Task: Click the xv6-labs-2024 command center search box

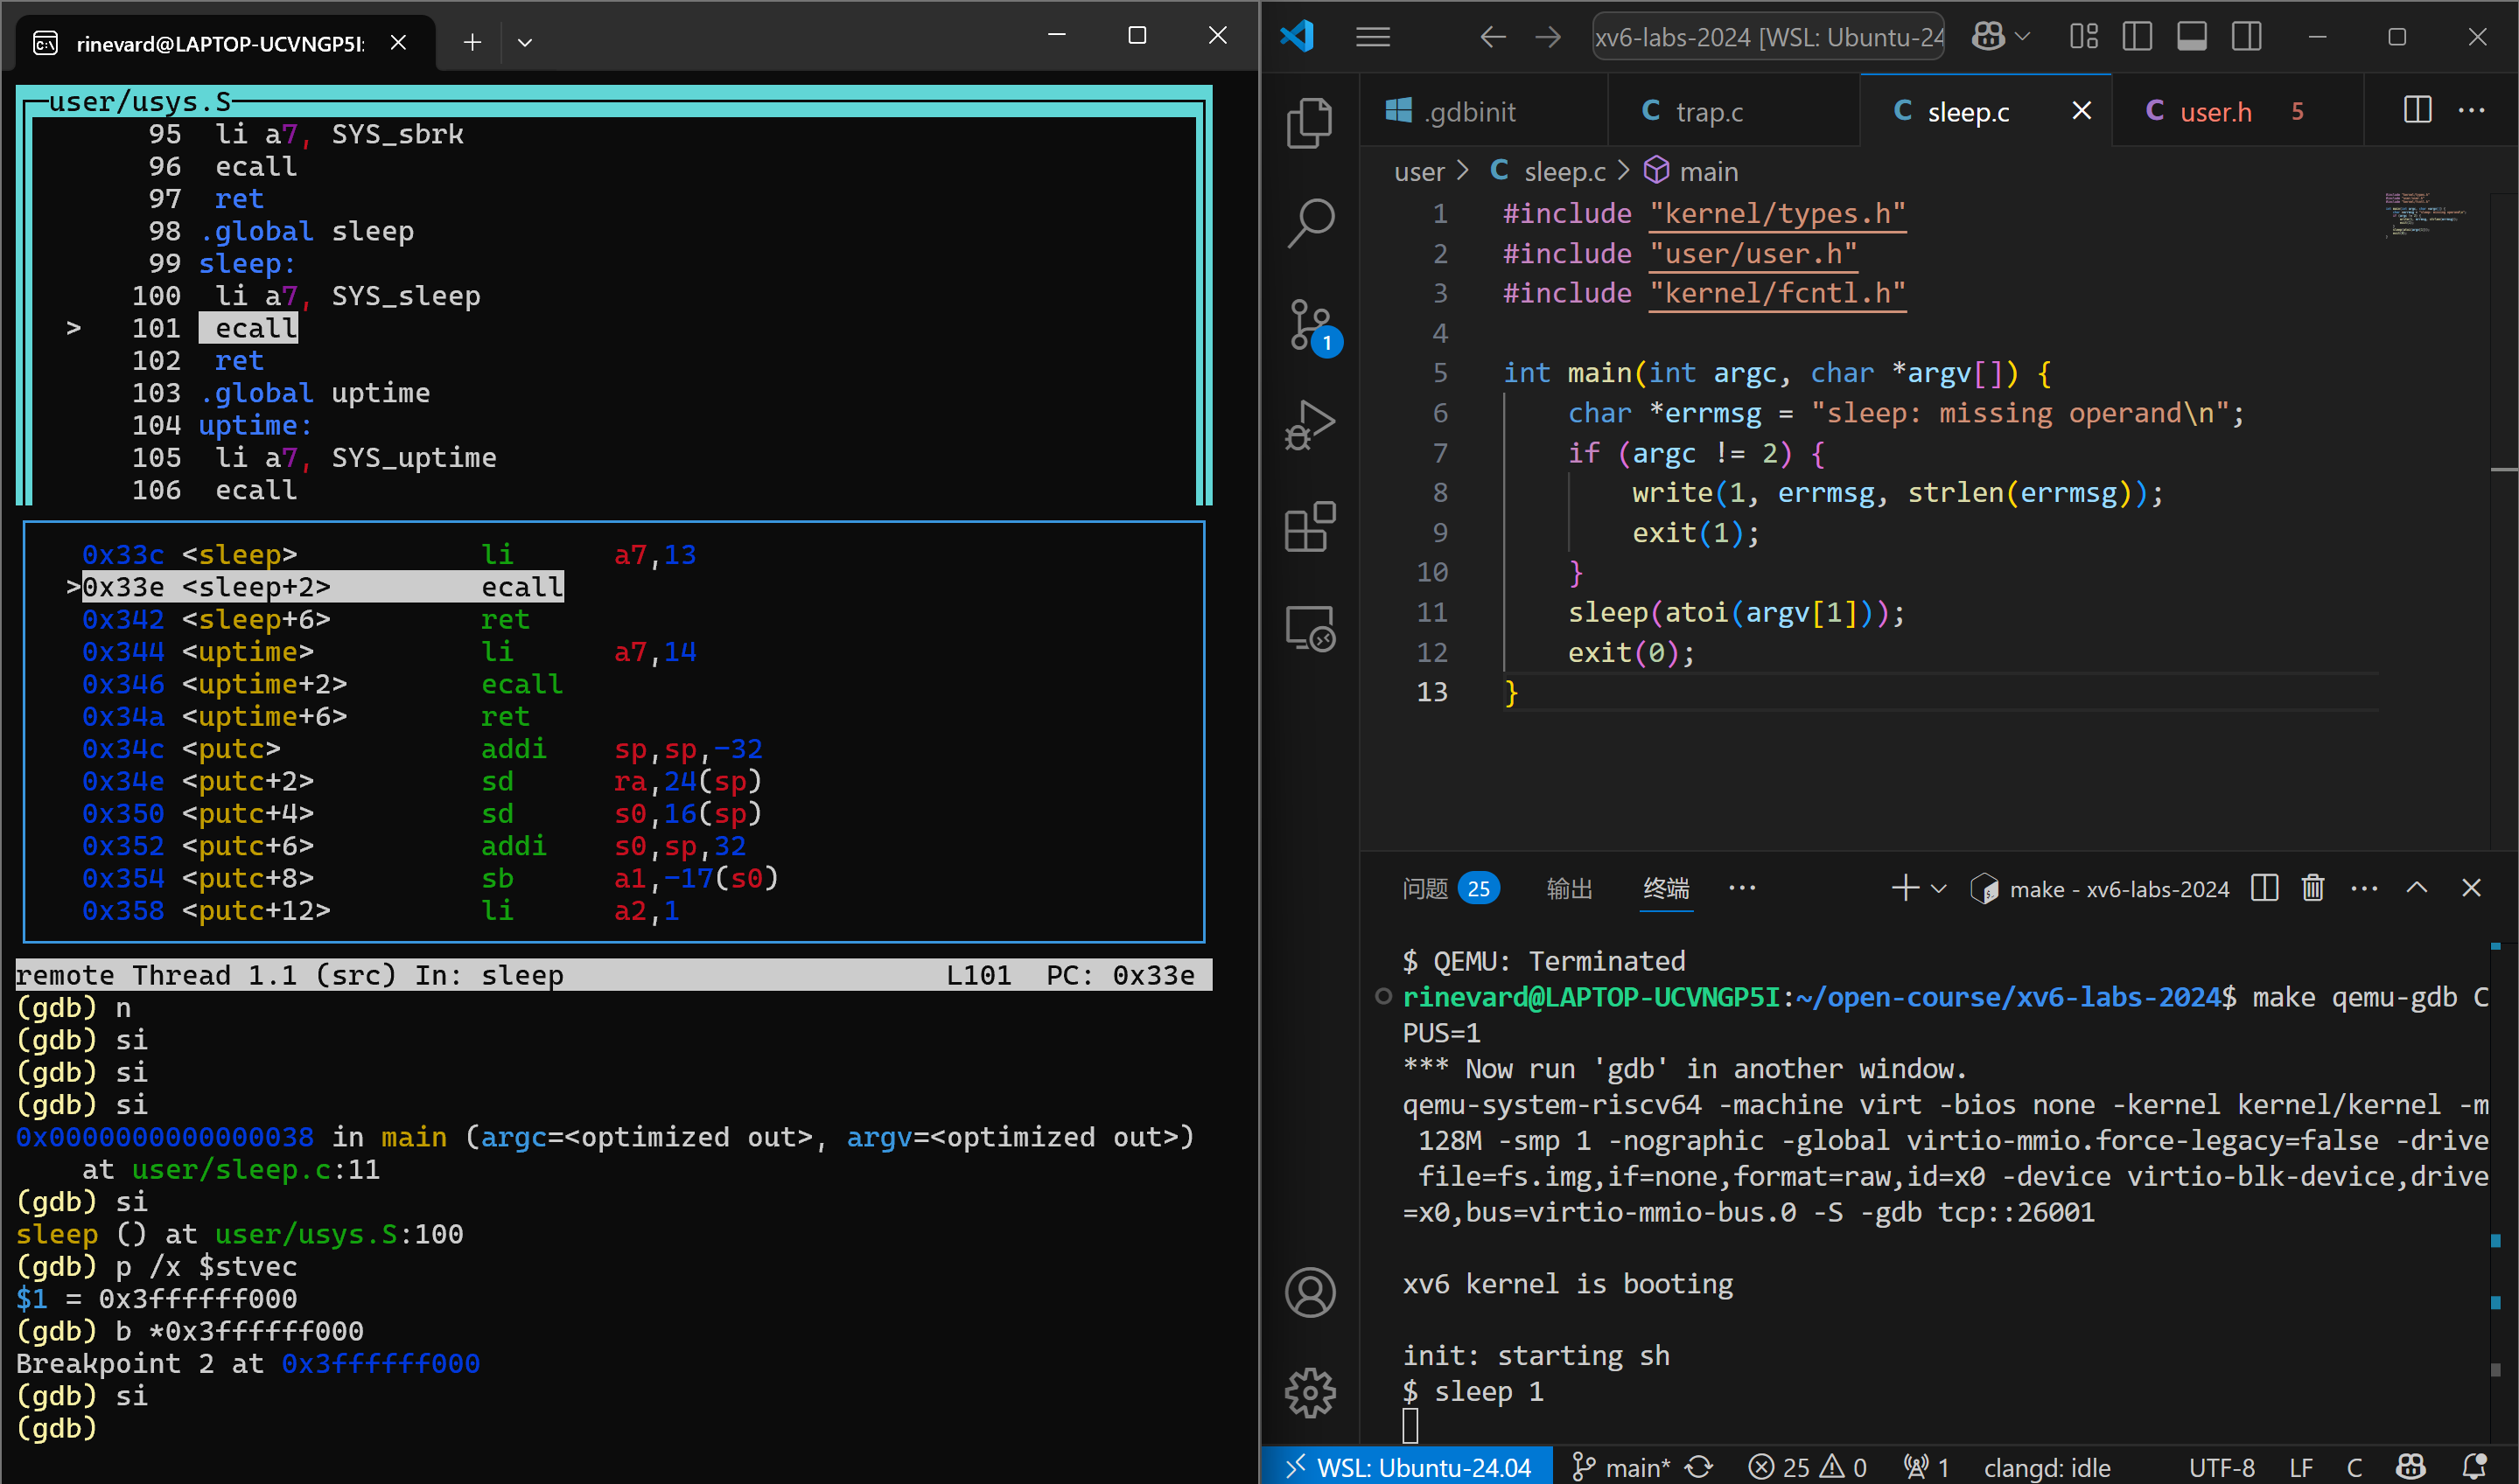Action: [x=1767, y=37]
